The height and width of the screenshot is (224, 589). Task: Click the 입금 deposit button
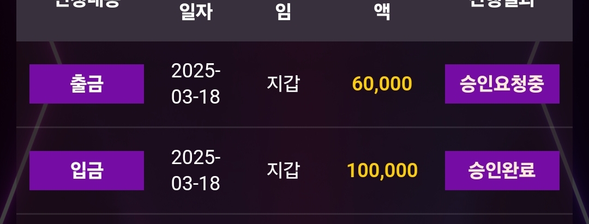click(87, 171)
